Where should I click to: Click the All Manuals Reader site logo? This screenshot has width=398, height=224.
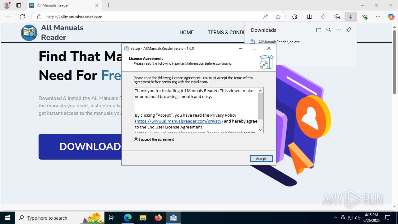pos(29,33)
